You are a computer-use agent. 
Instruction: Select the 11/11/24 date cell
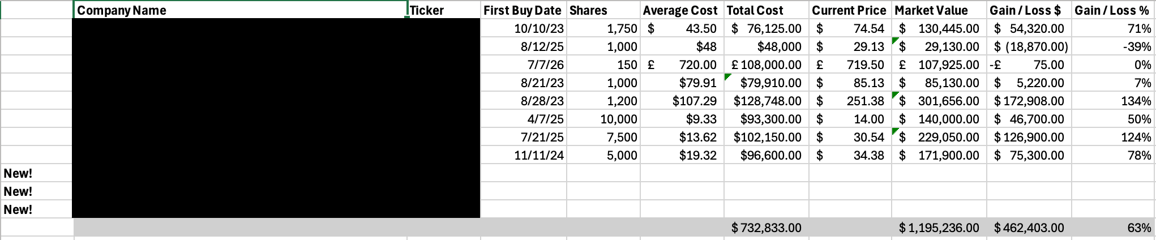click(523, 155)
